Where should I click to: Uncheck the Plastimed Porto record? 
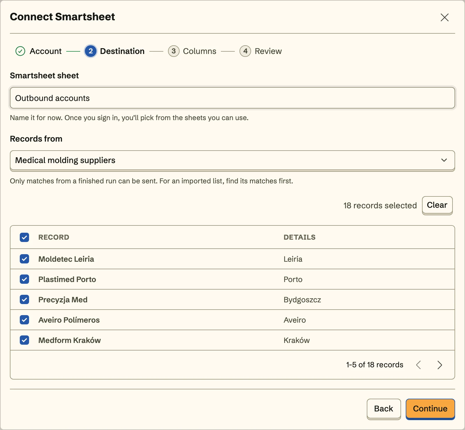24,279
